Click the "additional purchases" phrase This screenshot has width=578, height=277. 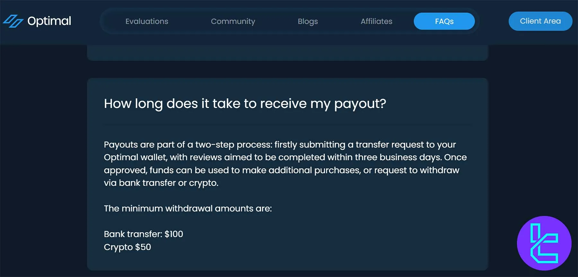click(x=314, y=170)
